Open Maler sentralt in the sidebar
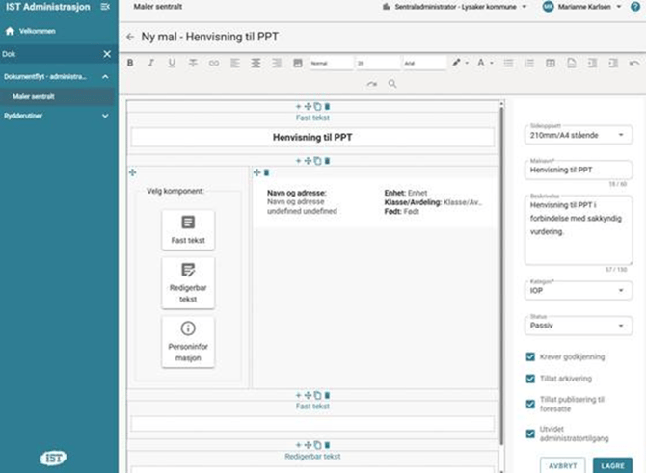This screenshot has width=646, height=473. pos(34,97)
